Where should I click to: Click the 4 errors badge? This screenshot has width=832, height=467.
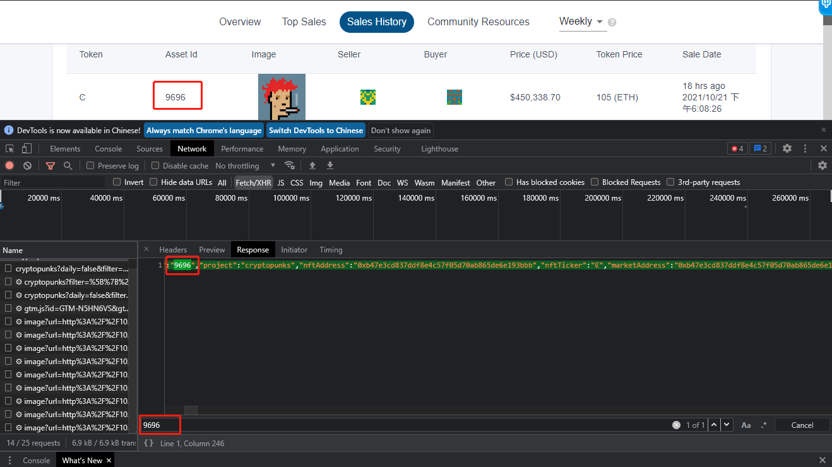(737, 148)
